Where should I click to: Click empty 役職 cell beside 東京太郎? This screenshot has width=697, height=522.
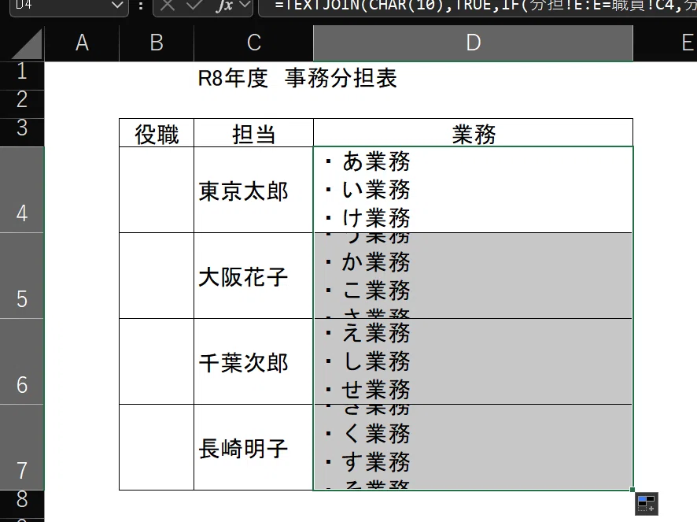pos(157,190)
